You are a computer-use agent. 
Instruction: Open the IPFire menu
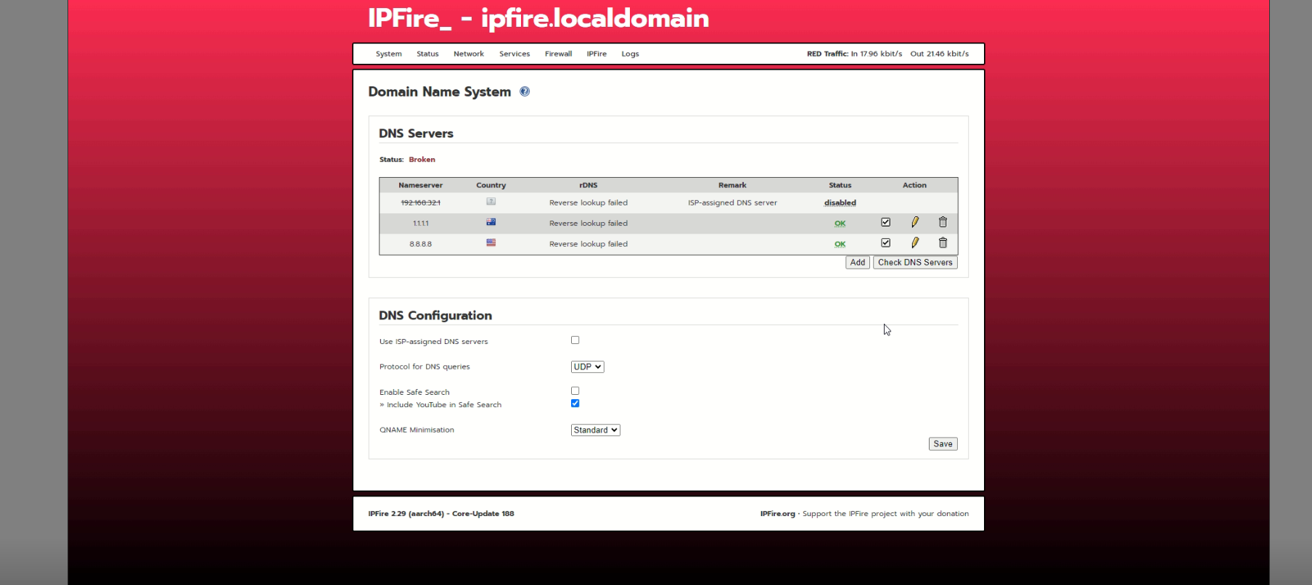pos(596,54)
